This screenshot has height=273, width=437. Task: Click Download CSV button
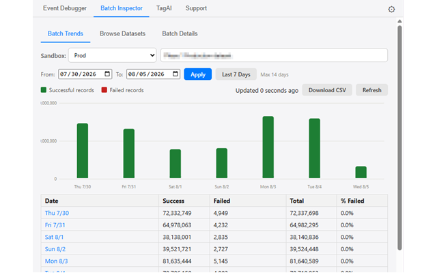pos(327,90)
